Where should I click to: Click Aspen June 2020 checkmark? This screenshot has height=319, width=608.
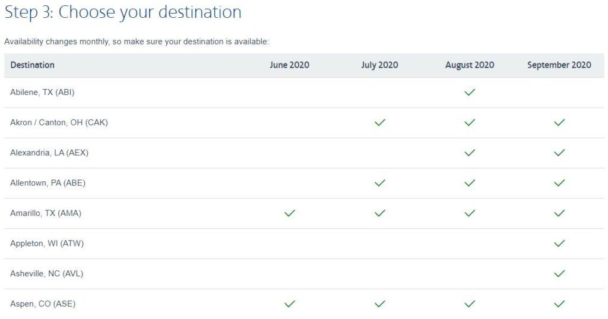pos(290,304)
